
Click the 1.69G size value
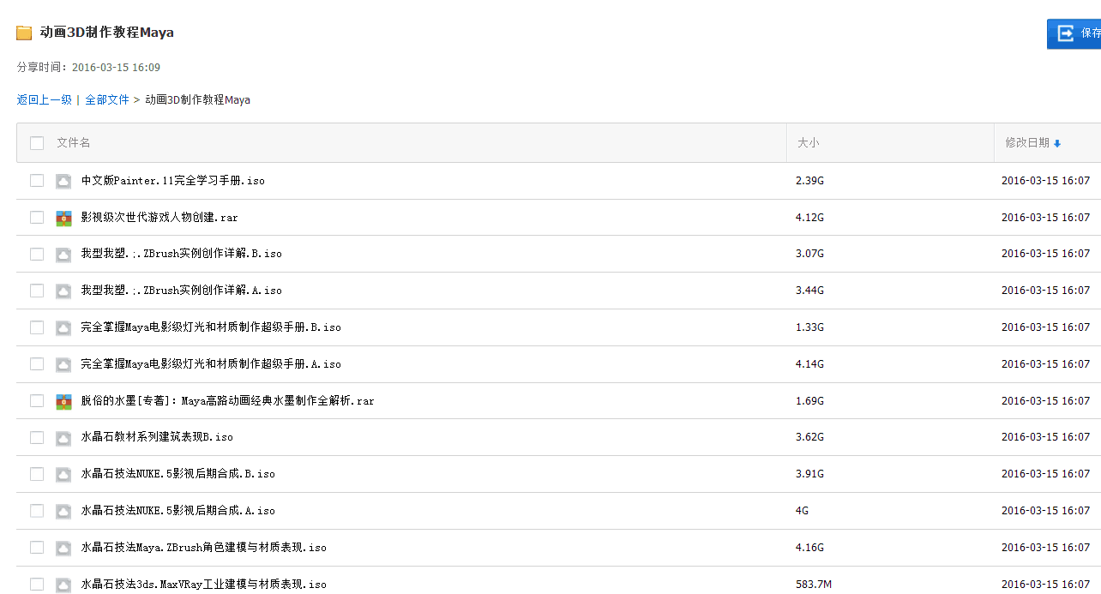coord(809,401)
